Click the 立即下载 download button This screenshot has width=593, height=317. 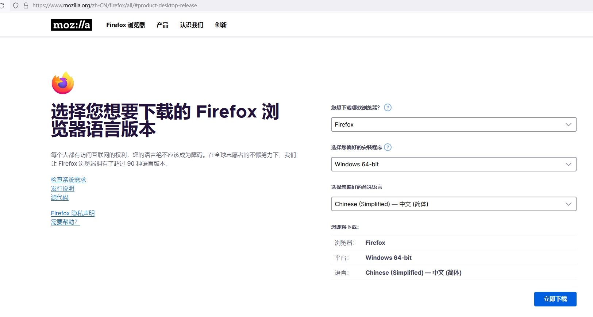[555, 299]
